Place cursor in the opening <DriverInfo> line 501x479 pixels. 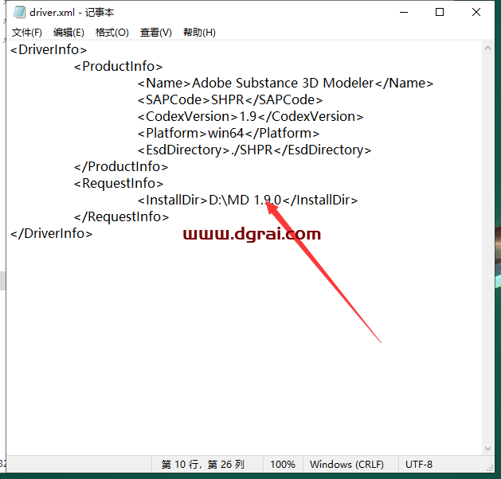click(x=49, y=50)
